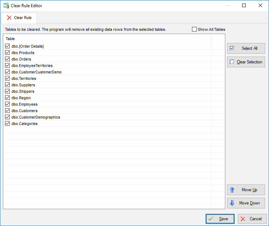Toggle the dbo.Region checkbox
The width and height of the screenshot is (269, 226).
[8, 98]
